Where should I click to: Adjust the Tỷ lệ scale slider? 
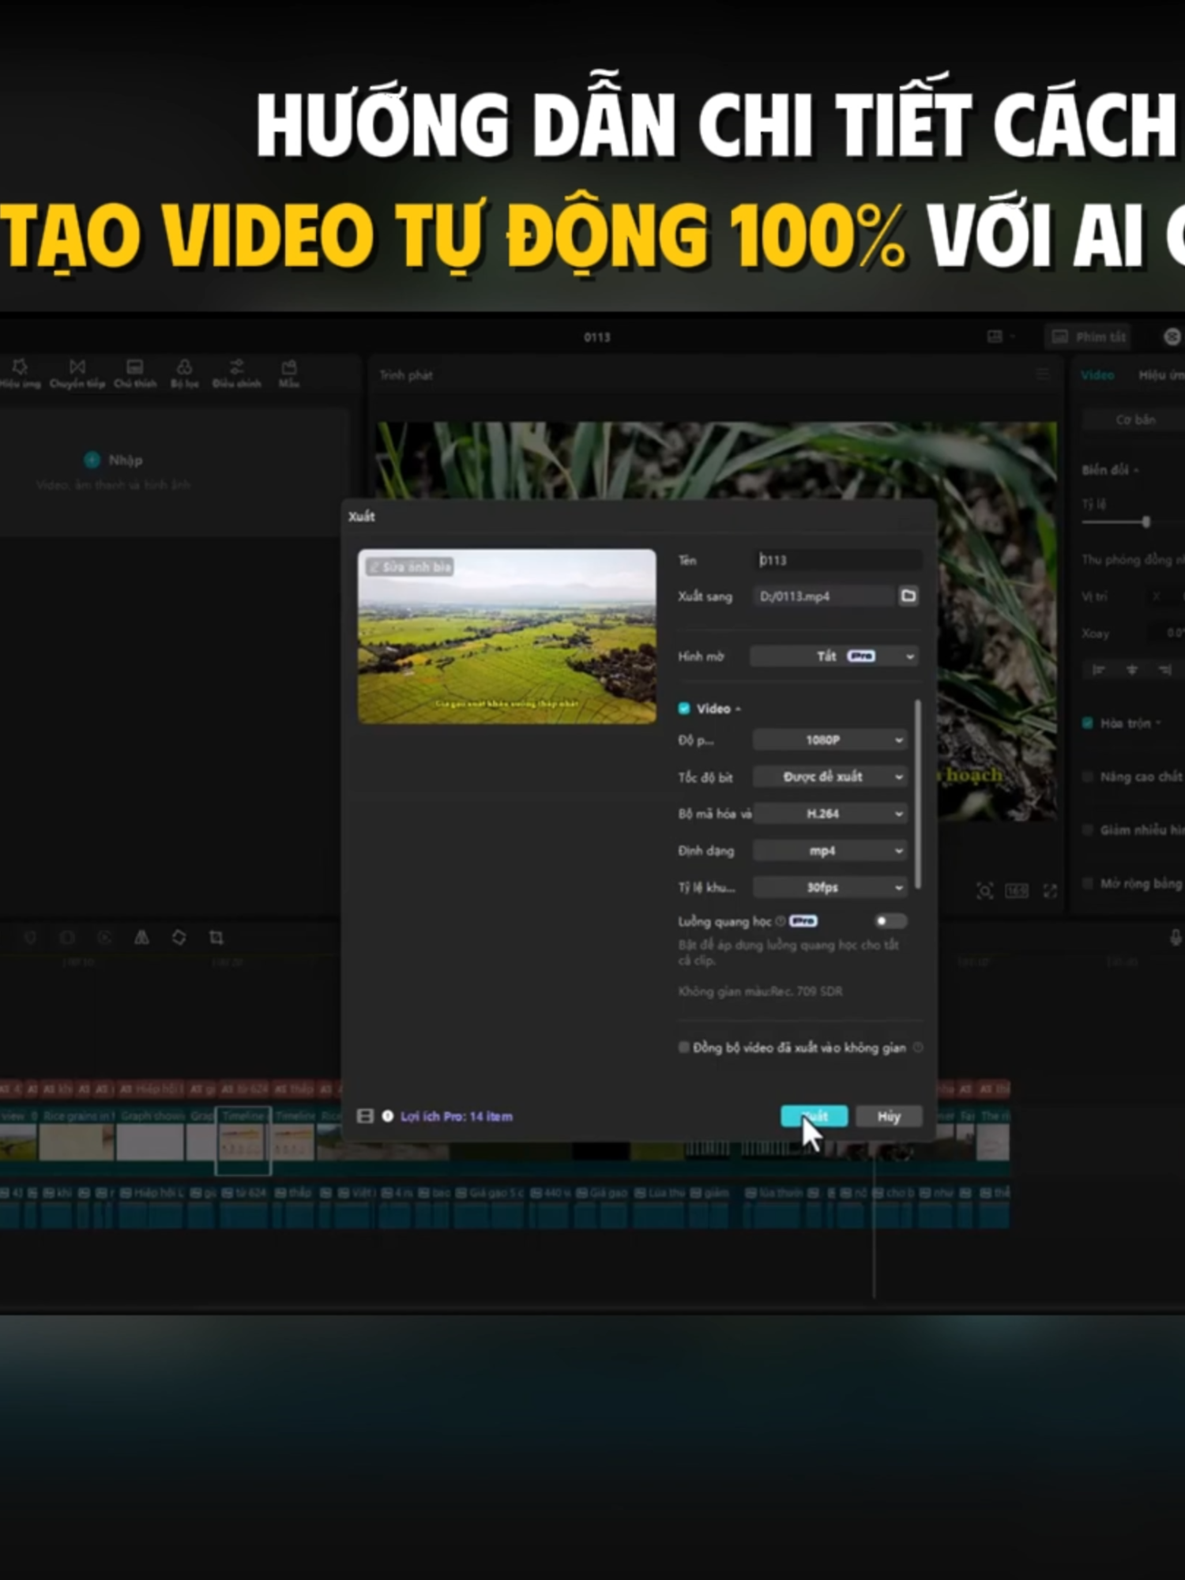tap(1145, 521)
